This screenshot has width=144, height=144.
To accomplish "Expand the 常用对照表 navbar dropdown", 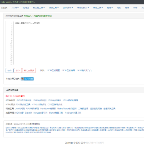I will [x=83, y=8].
